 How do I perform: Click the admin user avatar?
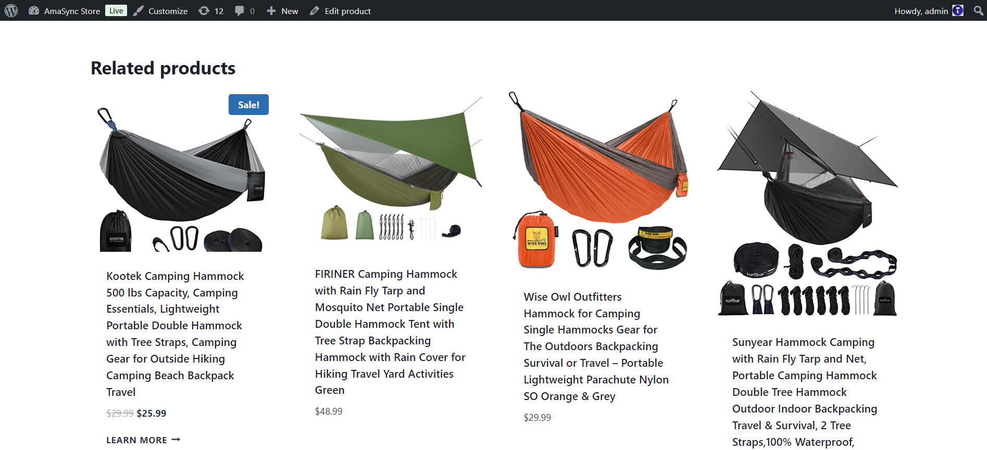tap(958, 11)
